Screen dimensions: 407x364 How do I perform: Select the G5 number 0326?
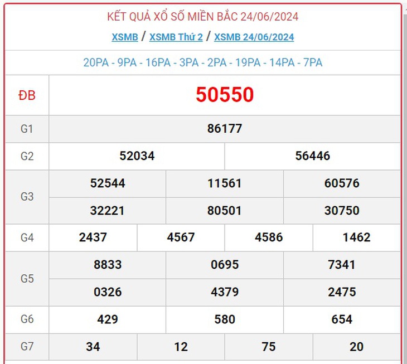[108, 292]
